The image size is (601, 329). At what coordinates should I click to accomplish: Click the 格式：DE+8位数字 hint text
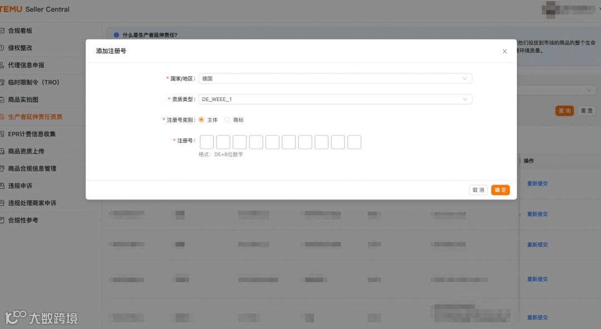(x=221, y=154)
